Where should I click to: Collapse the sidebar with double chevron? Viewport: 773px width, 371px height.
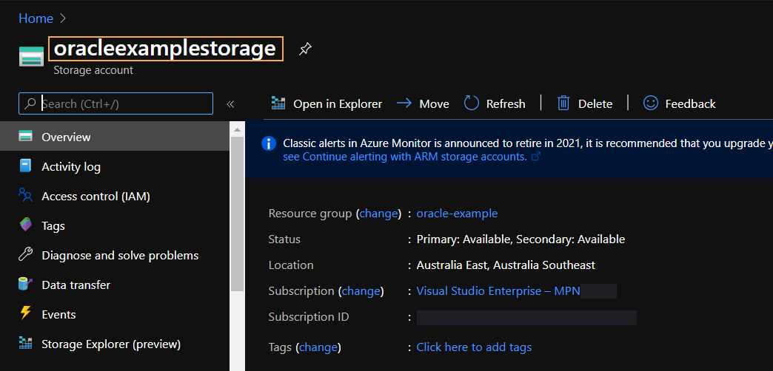pyautogui.click(x=230, y=103)
